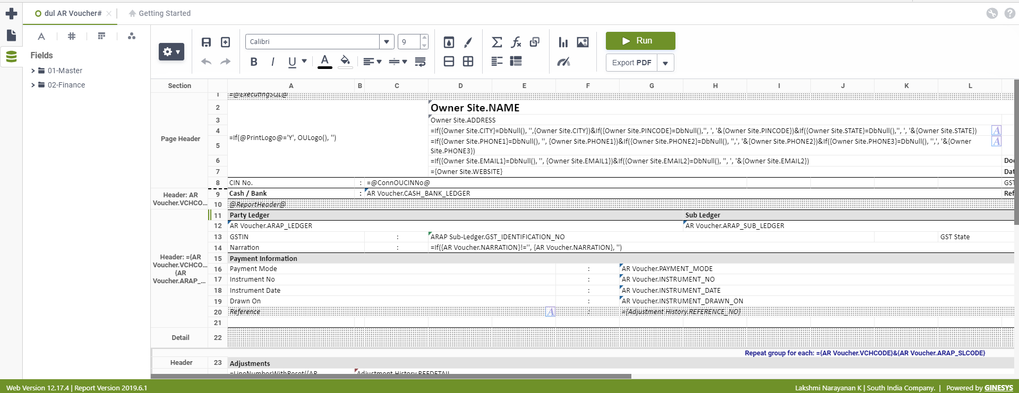
Task: Click the green Run button
Action: [x=640, y=41]
